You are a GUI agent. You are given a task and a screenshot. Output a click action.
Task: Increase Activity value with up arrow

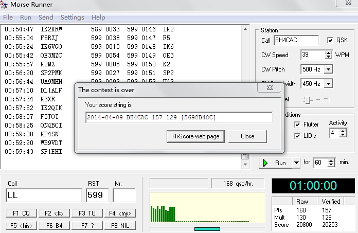pos(343,131)
